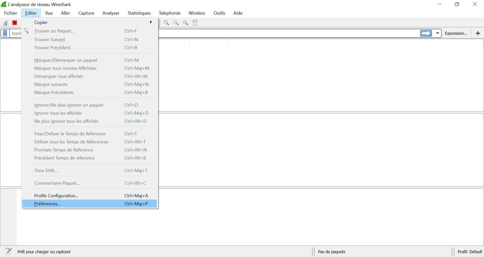Click Pas de paquets status text

tap(331, 252)
